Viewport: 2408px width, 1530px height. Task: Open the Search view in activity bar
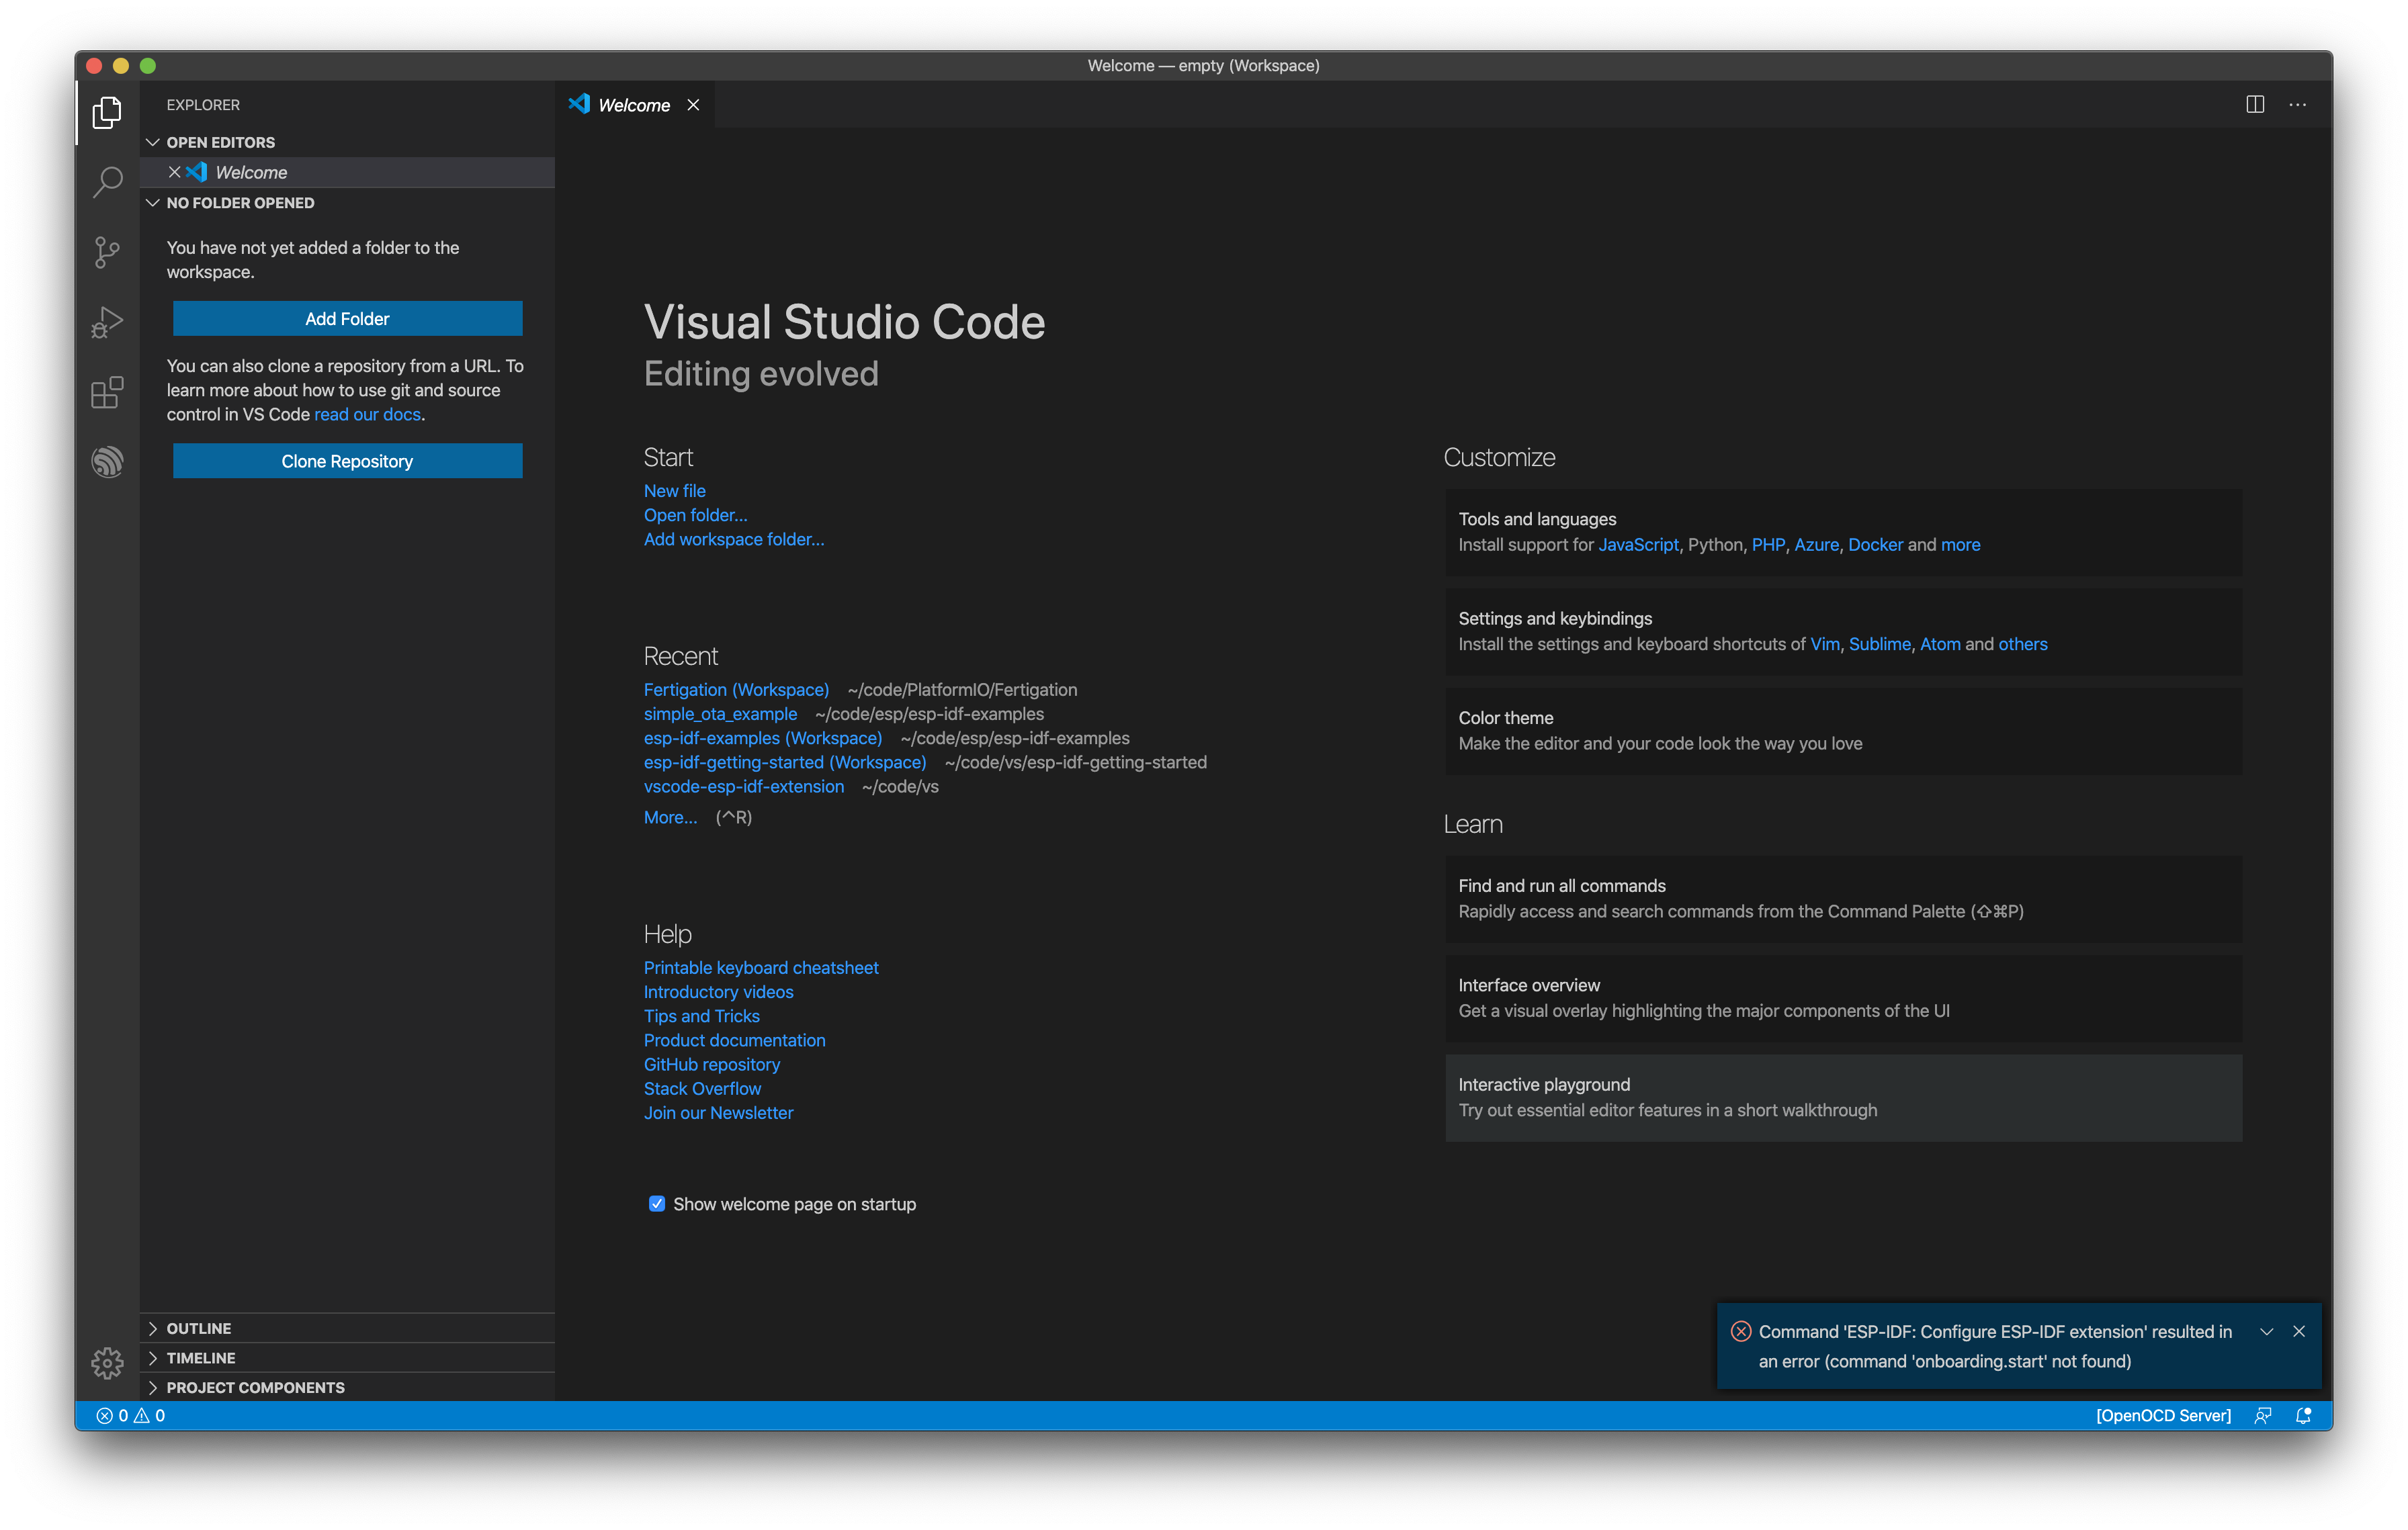tap(107, 182)
